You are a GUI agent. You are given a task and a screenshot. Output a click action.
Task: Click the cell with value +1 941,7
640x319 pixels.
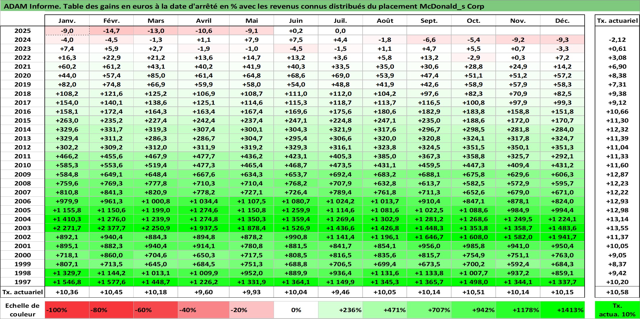click(562, 237)
